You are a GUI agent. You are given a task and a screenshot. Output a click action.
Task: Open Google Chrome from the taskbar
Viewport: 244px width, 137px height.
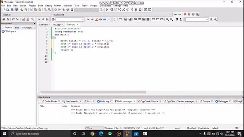92,134
